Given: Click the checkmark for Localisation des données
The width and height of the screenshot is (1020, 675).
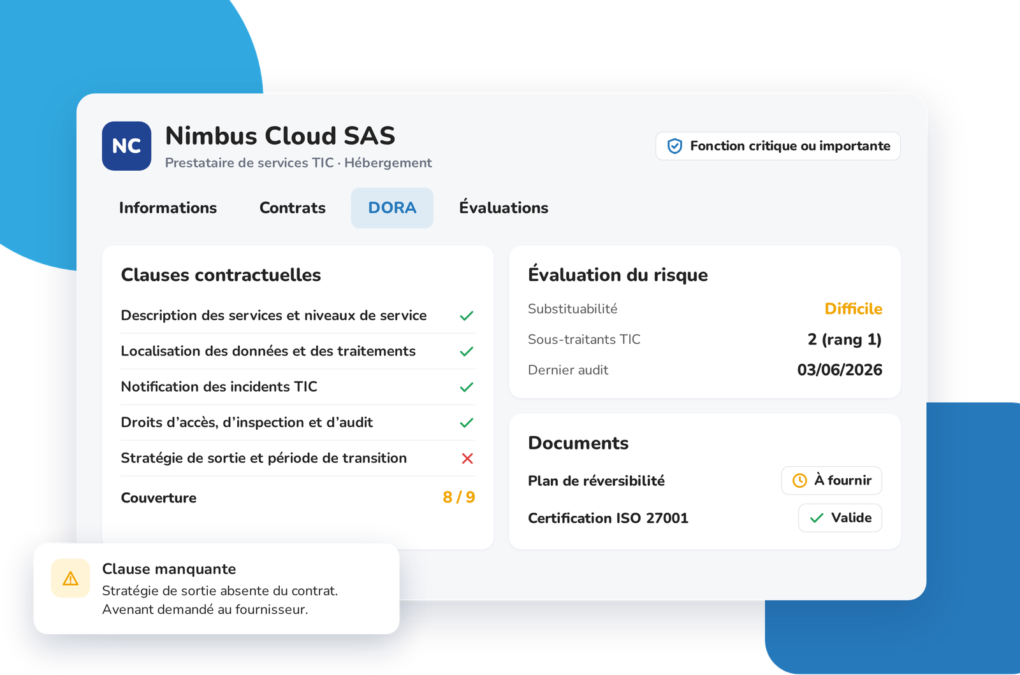Looking at the screenshot, I should pyautogui.click(x=467, y=352).
